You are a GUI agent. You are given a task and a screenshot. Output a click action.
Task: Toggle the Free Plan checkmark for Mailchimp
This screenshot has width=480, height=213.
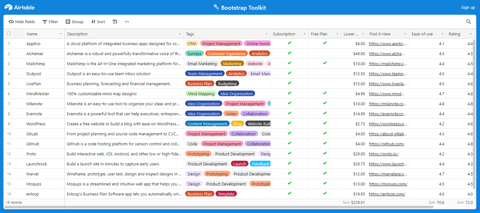coord(325,63)
